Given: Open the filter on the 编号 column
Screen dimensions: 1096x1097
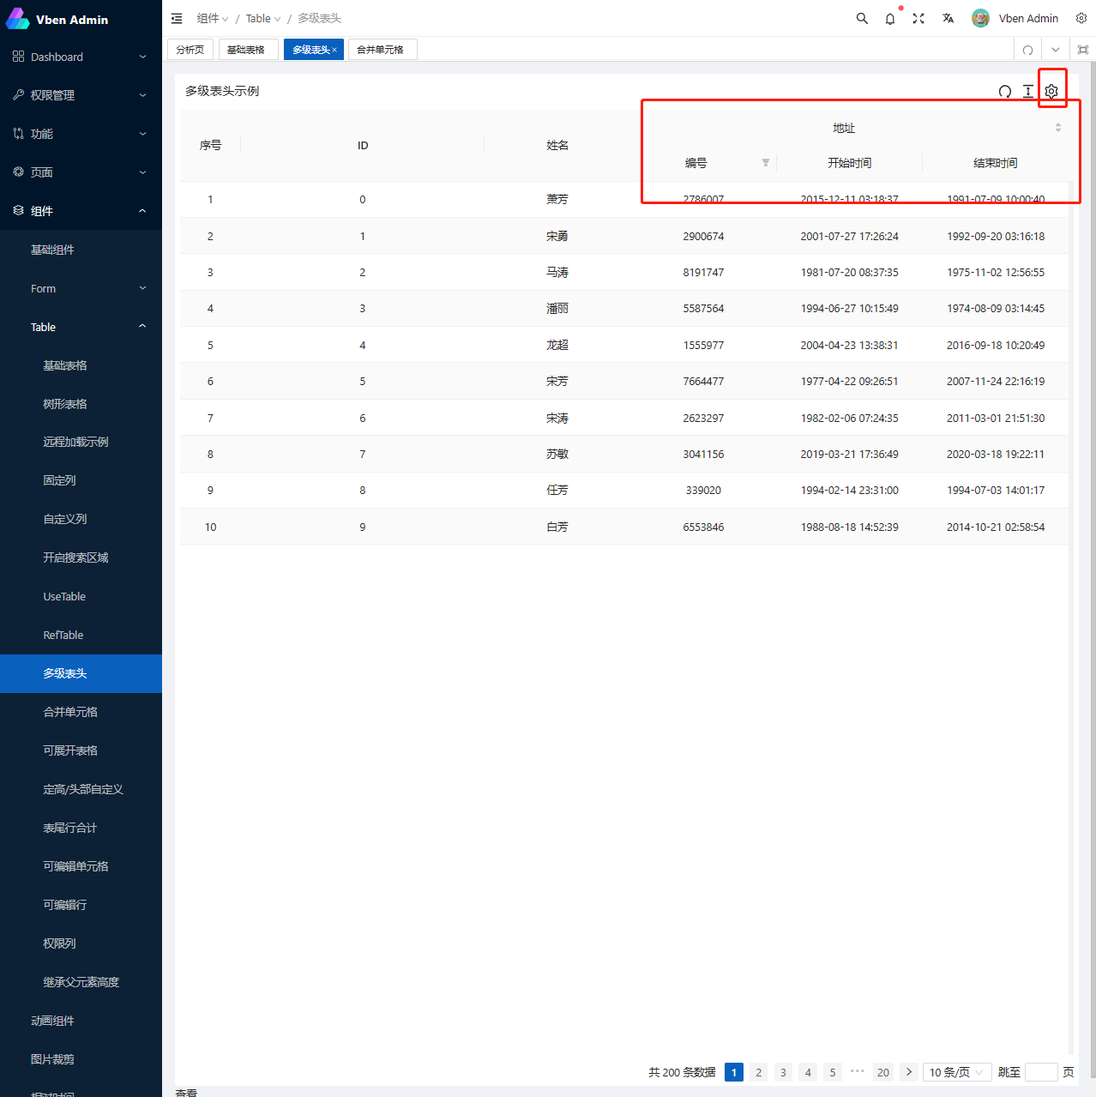Looking at the screenshot, I should point(764,162).
